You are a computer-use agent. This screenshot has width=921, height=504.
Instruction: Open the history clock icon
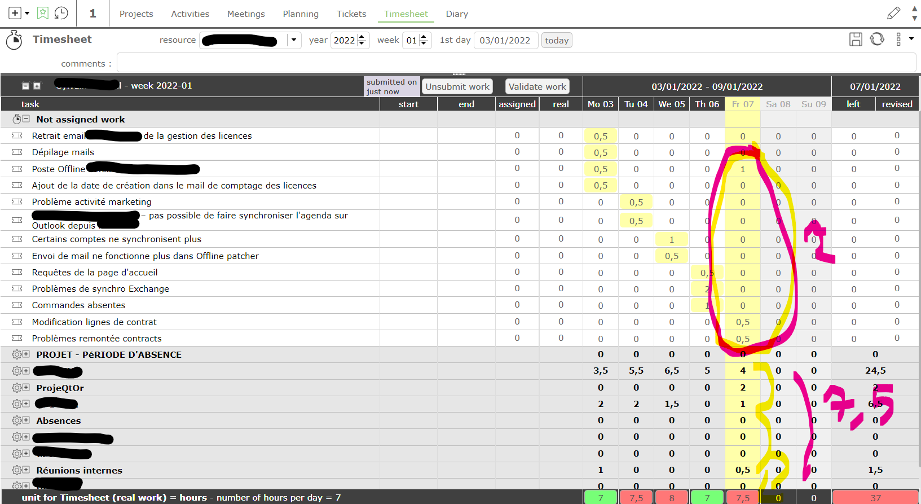(61, 13)
